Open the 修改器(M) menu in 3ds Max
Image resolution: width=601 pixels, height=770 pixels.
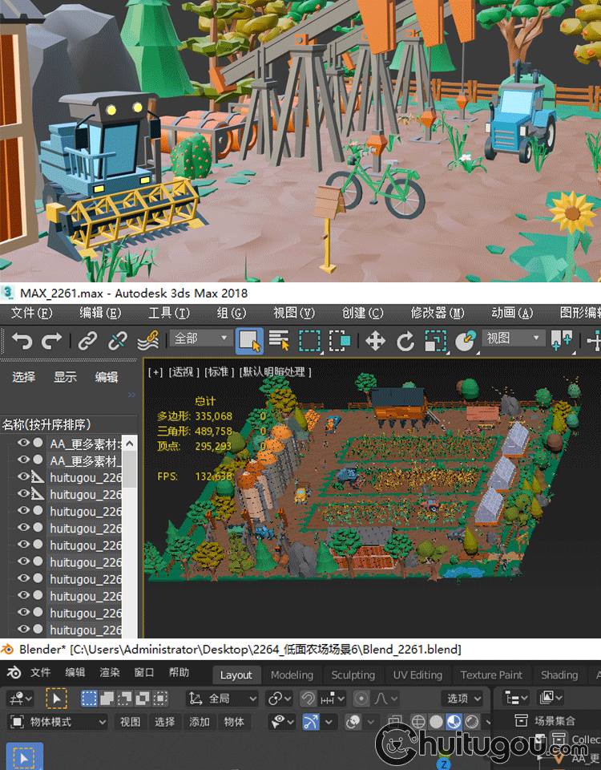pos(437,313)
